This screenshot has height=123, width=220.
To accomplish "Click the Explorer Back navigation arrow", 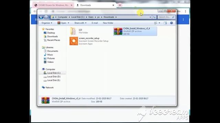I will 41,17.
